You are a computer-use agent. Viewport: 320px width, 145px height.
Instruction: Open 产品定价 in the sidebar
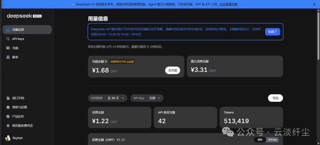point(27,117)
